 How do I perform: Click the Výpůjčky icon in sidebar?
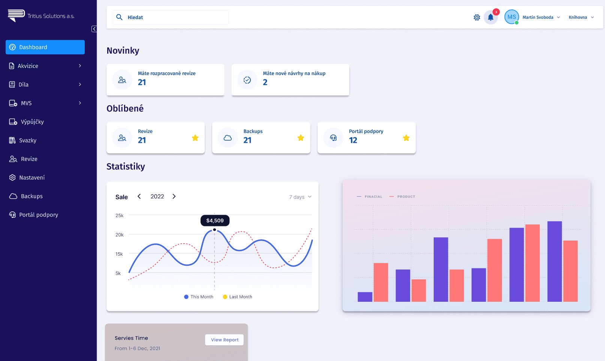tap(13, 122)
